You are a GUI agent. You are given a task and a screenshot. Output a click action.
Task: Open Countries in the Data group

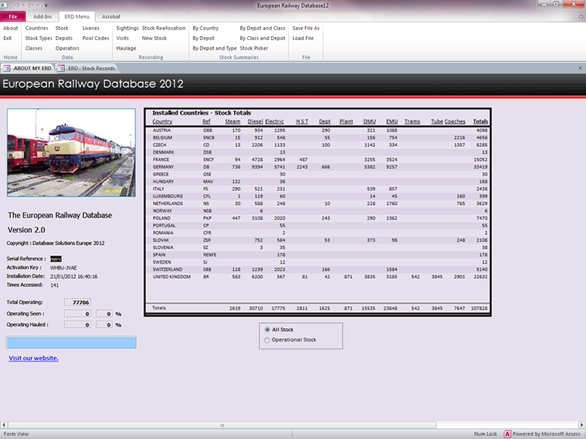(x=36, y=28)
